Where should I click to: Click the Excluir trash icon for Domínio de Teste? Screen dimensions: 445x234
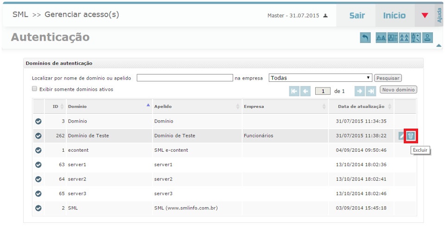click(x=410, y=136)
